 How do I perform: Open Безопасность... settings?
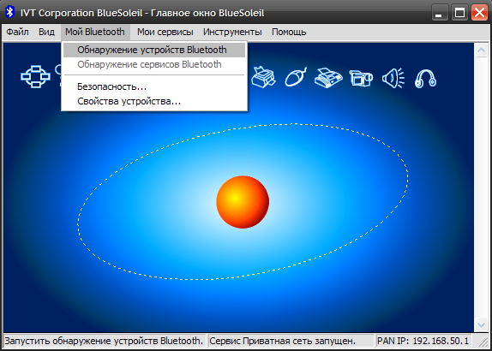pos(154,86)
